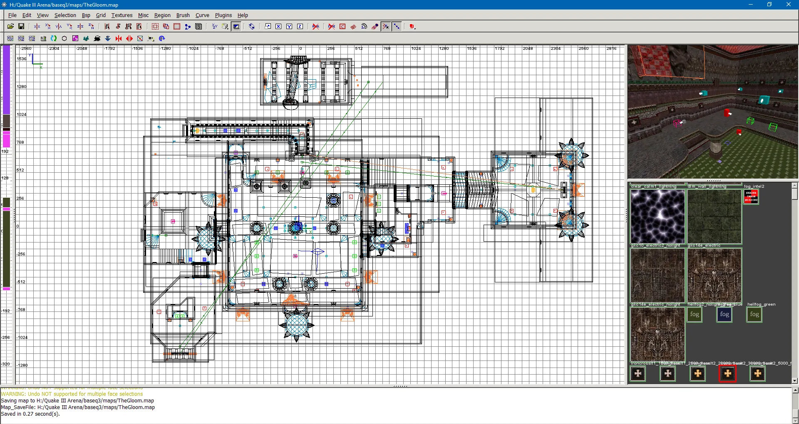Select the clear_calm1_lightning texture thumbnail

click(x=658, y=216)
